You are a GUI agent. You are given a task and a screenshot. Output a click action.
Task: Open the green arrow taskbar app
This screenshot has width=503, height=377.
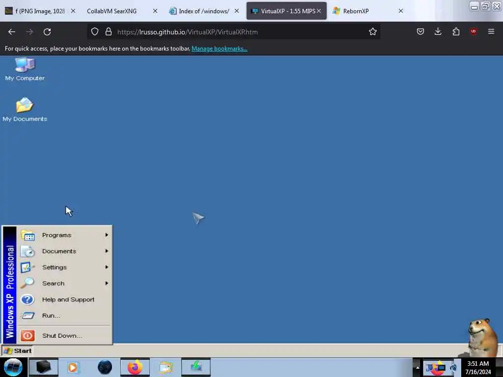[x=196, y=367]
